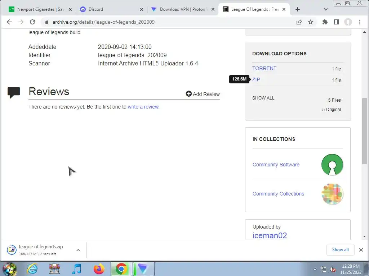The image size is (369, 276).
Task: Click the muted volume tray icon
Action: 333,269
